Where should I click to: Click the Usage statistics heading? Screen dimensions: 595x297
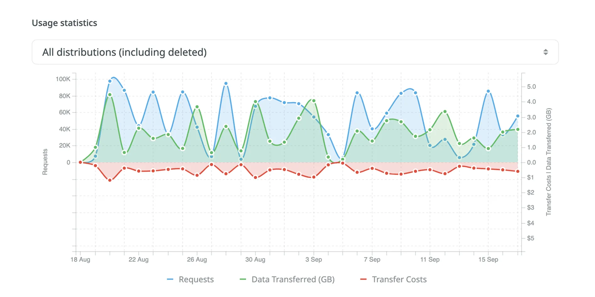pos(64,23)
